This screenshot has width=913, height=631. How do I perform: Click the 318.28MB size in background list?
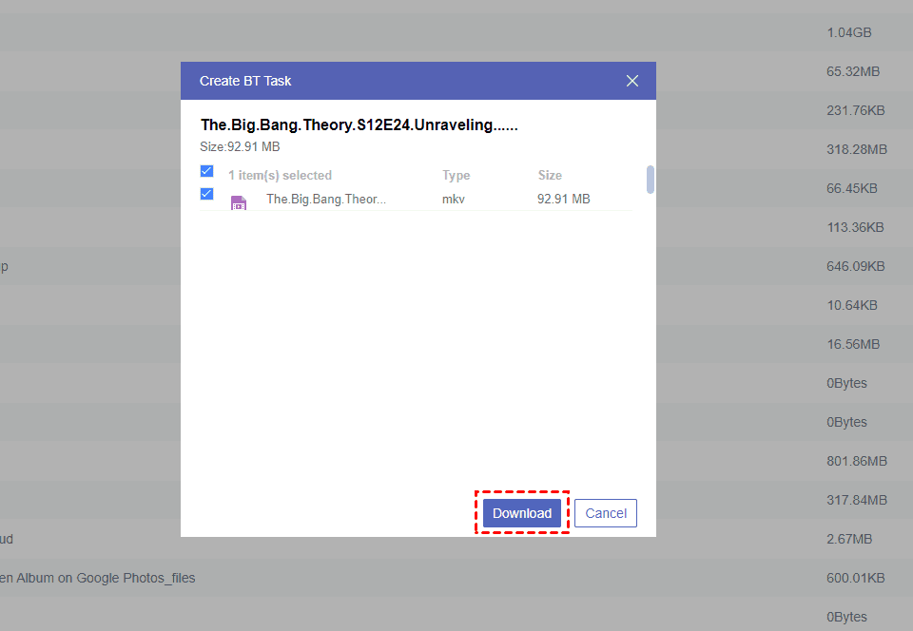(x=857, y=149)
